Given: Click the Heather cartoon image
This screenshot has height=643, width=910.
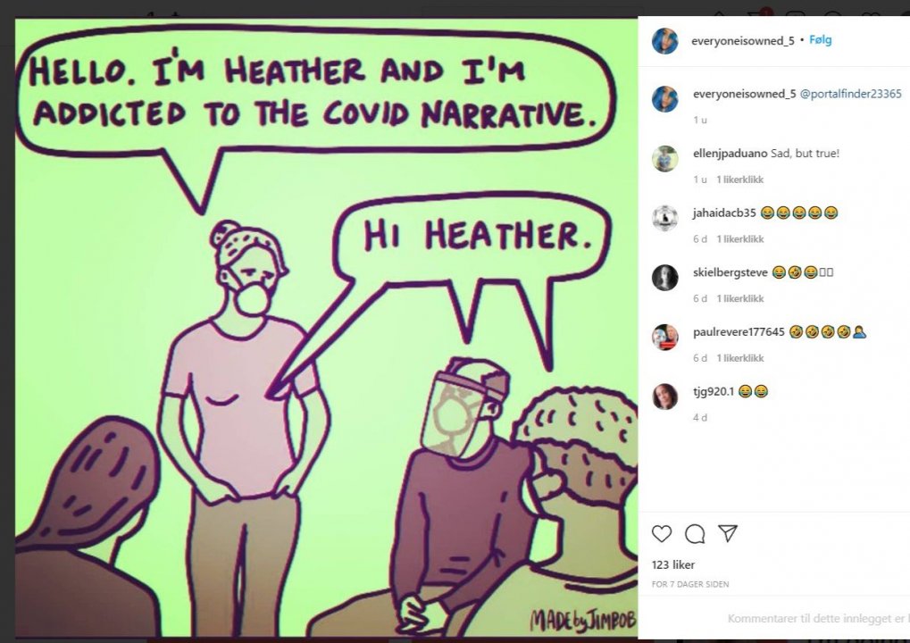Looking at the screenshot, I should [326, 328].
